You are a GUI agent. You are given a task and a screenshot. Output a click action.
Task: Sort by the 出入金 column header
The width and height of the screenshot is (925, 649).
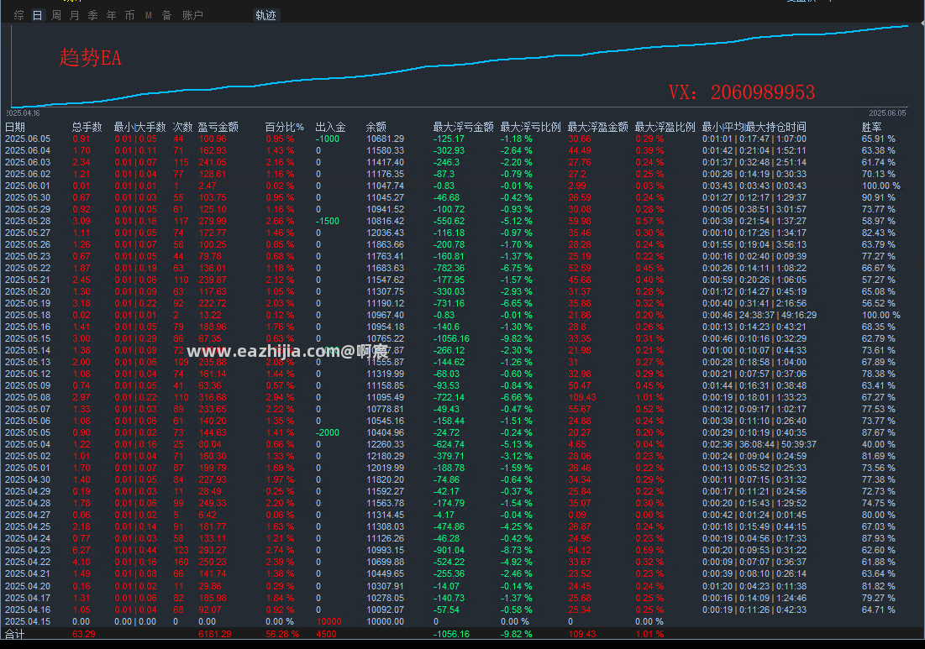pos(330,127)
